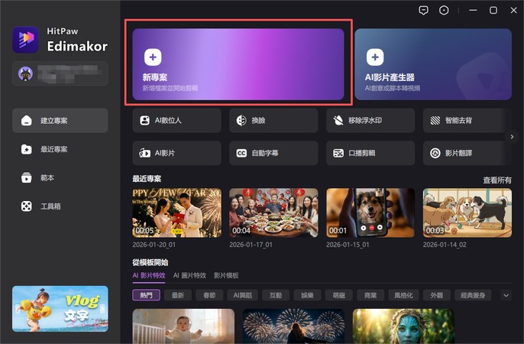Open project 2026-01-20_01 thumbnail
The image size is (524, 344).
pyautogui.click(x=176, y=213)
